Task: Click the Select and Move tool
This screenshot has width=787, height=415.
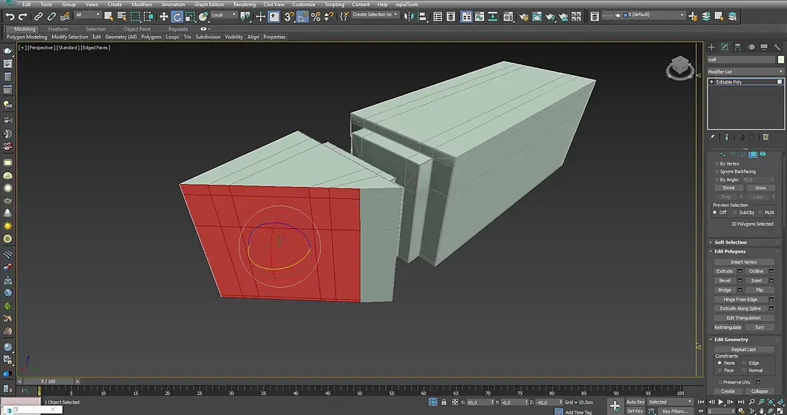Action: 163,17
